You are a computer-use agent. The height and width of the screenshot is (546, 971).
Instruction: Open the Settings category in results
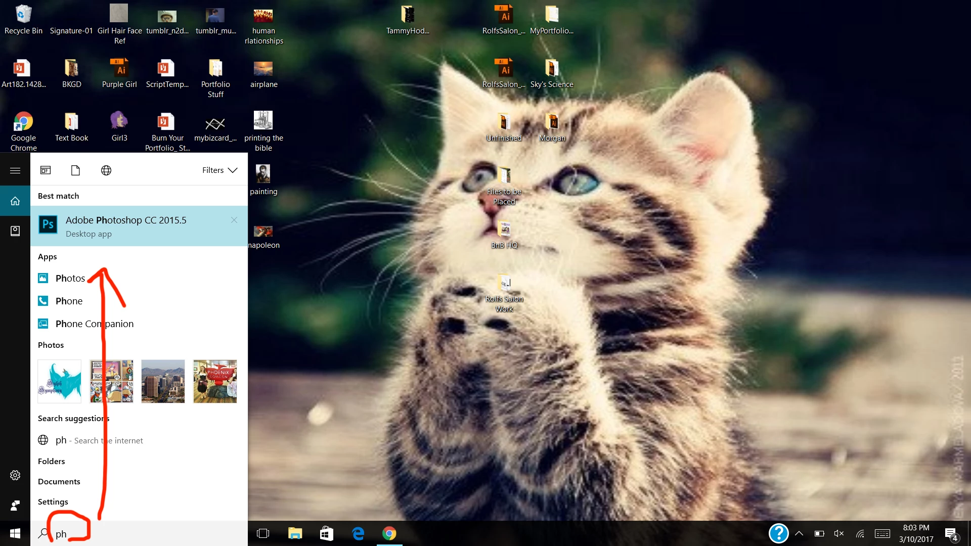pyautogui.click(x=53, y=502)
